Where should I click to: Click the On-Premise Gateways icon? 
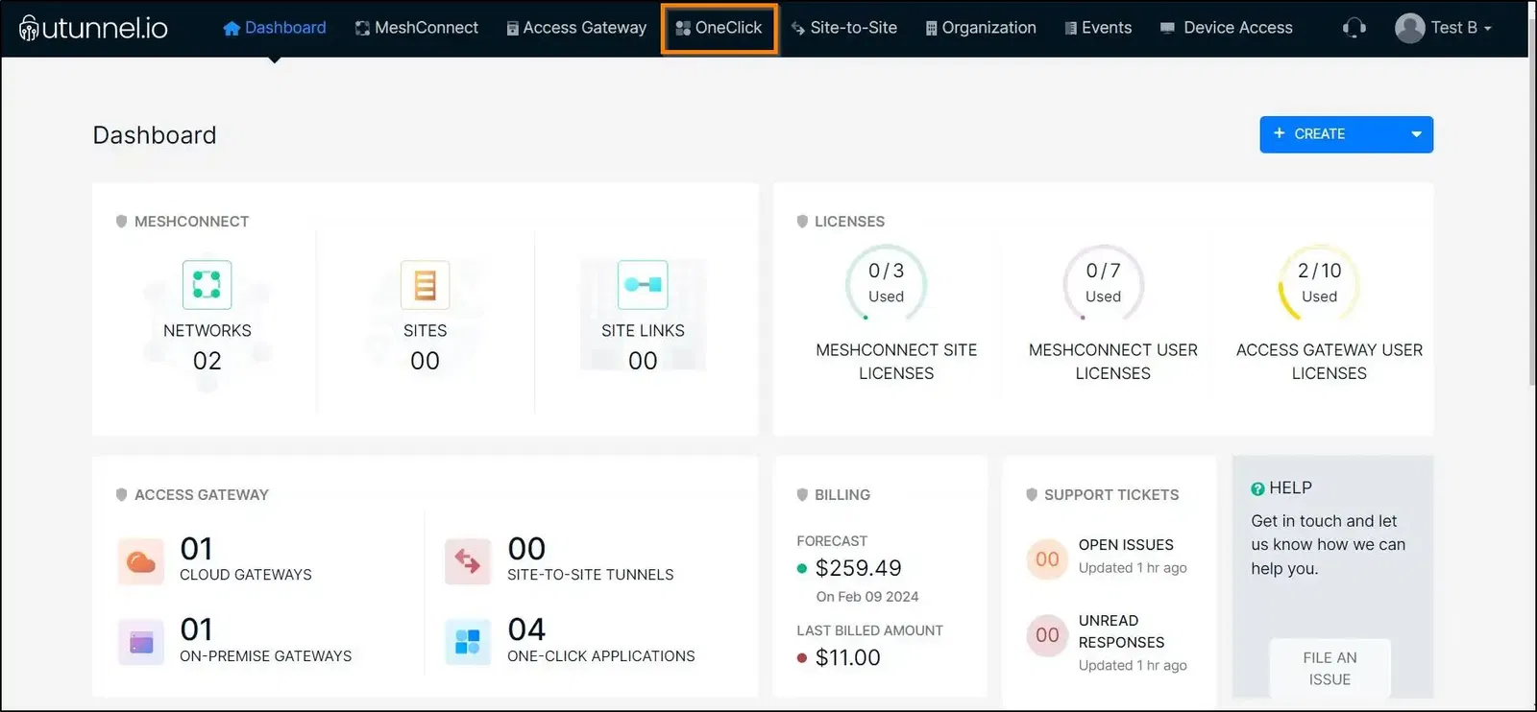[141, 642]
